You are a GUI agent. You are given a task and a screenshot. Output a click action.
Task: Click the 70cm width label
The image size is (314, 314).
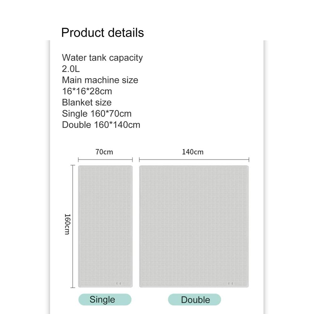click(x=104, y=152)
